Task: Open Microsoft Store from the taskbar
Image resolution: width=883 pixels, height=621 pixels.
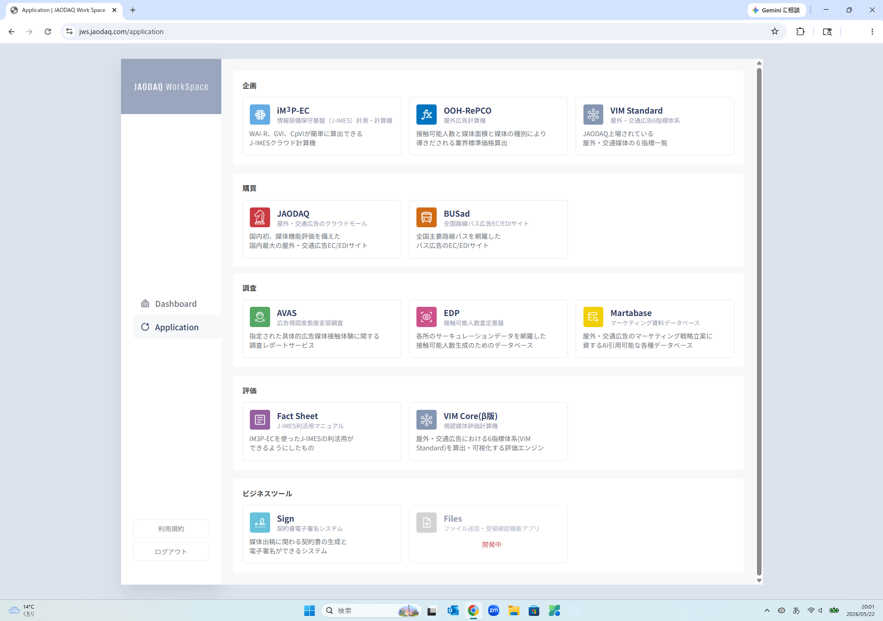Action: pos(534,610)
